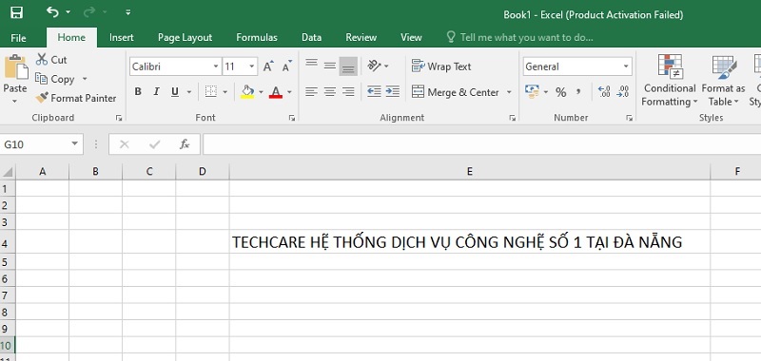Open Alignment settings dialog launcher
The image size is (761, 361).
click(x=512, y=118)
